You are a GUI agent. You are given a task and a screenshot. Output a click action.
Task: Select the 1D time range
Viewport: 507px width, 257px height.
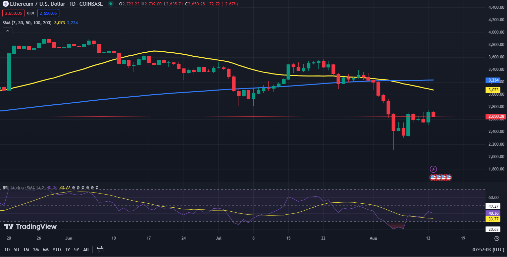pyautogui.click(x=7, y=250)
